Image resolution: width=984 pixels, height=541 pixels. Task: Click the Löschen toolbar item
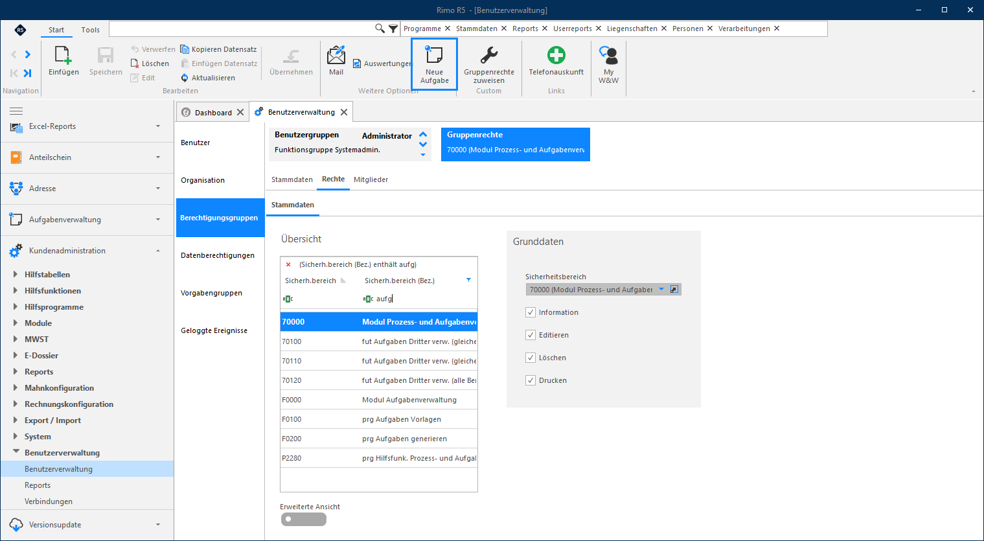click(x=150, y=63)
